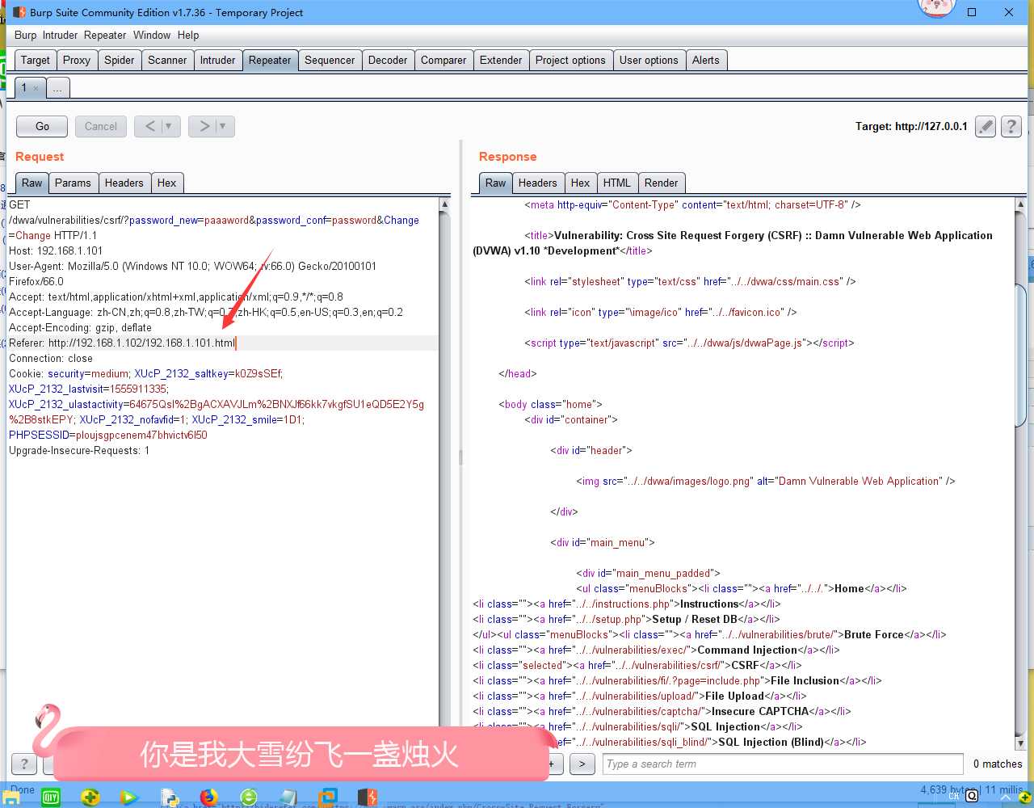Show response HTML tab
This screenshot has height=808, width=1034.
point(617,183)
